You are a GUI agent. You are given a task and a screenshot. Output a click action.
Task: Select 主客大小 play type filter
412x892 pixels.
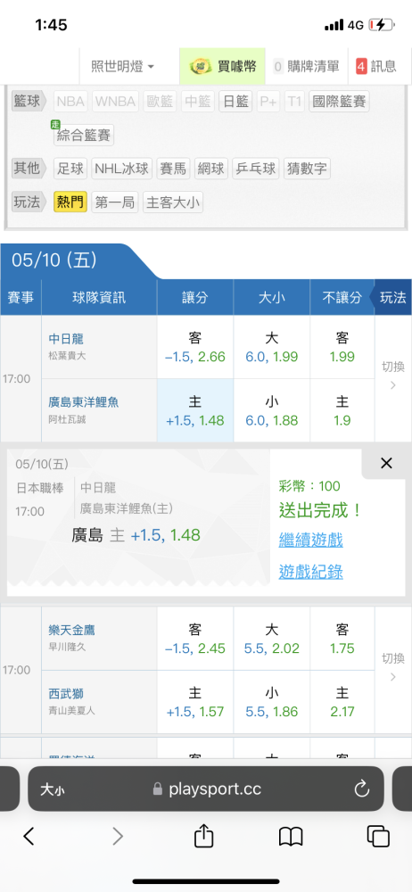tap(173, 202)
